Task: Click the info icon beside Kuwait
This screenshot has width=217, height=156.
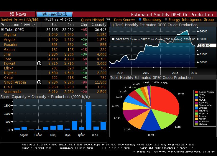Action: pyautogui.click(x=39, y=63)
